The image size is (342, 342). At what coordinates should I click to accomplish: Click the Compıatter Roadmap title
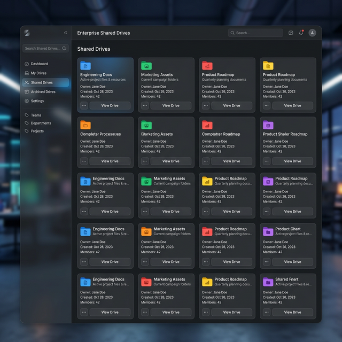(221, 134)
